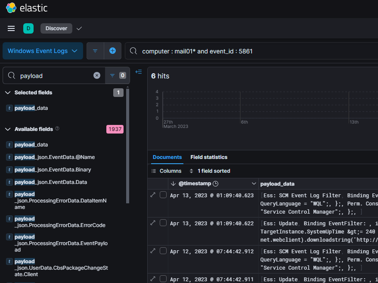Image resolution: width=378 pixels, height=283 pixels.
Task: Clear the payload field search text
Action: coord(97,75)
